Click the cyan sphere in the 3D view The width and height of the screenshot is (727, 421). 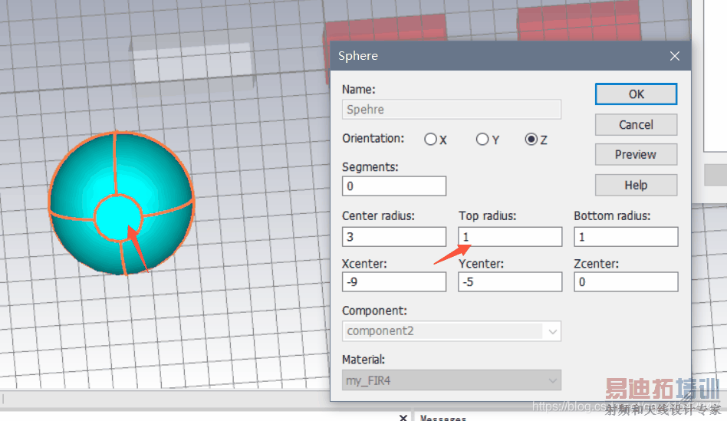pos(121,203)
